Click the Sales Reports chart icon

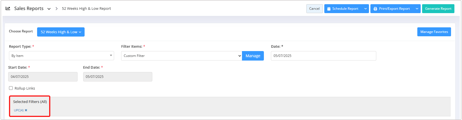pyautogui.click(x=8, y=9)
